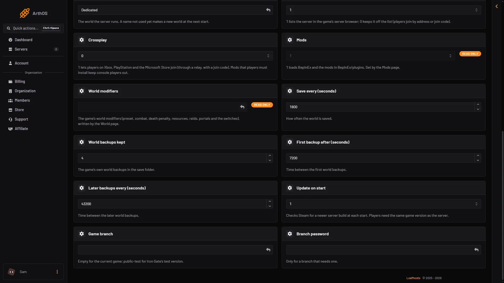
Task: Open the Update on start dropdown
Action: tap(384, 204)
